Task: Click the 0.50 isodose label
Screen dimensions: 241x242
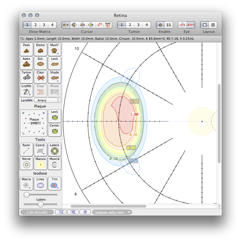Action: point(113,159)
